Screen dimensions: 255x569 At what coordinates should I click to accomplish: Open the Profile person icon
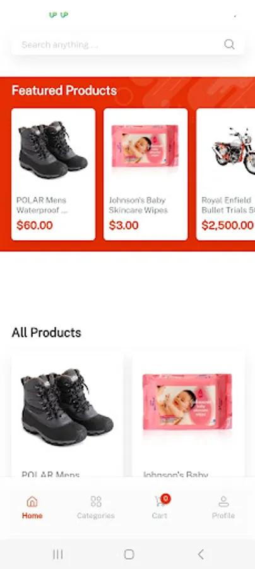[x=223, y=501]
